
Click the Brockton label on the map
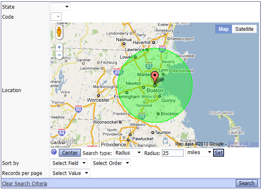click(170, 114)
